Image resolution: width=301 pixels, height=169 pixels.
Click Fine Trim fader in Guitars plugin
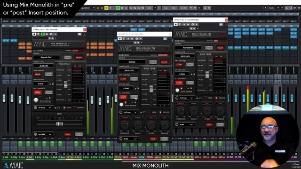(x=151, y=89)
